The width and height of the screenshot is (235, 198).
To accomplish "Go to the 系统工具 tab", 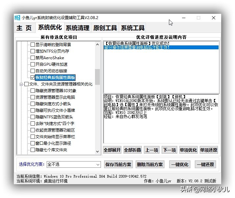I will pos(133,28).
